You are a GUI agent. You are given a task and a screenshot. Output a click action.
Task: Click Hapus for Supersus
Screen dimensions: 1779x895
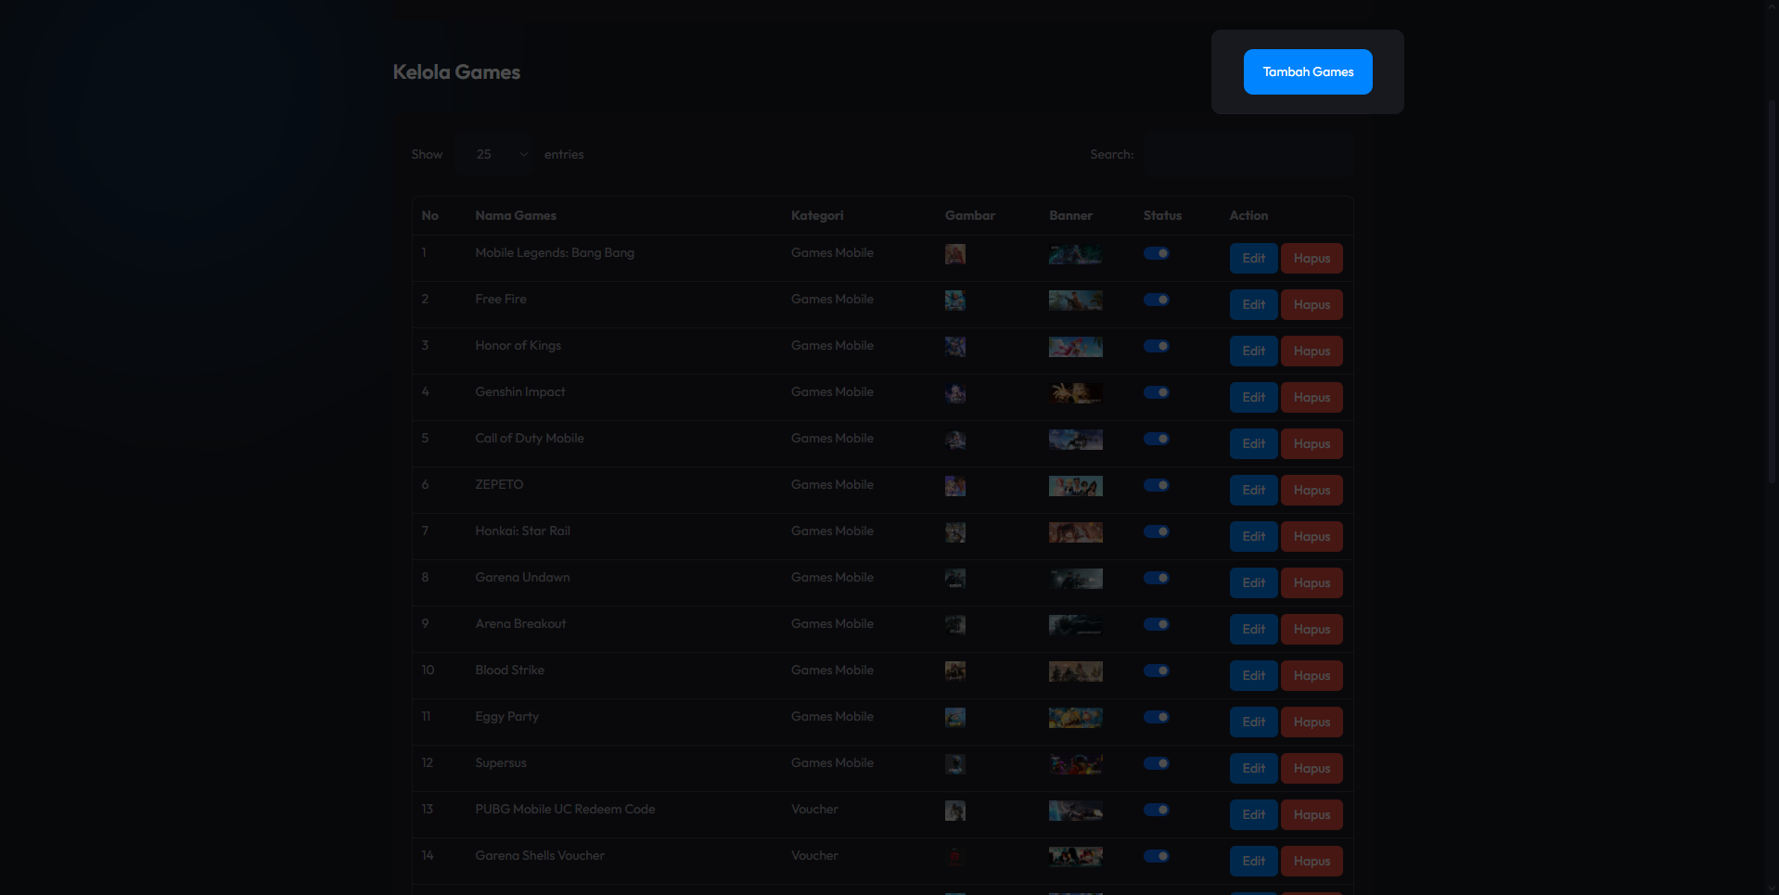tap(1312, 768)
